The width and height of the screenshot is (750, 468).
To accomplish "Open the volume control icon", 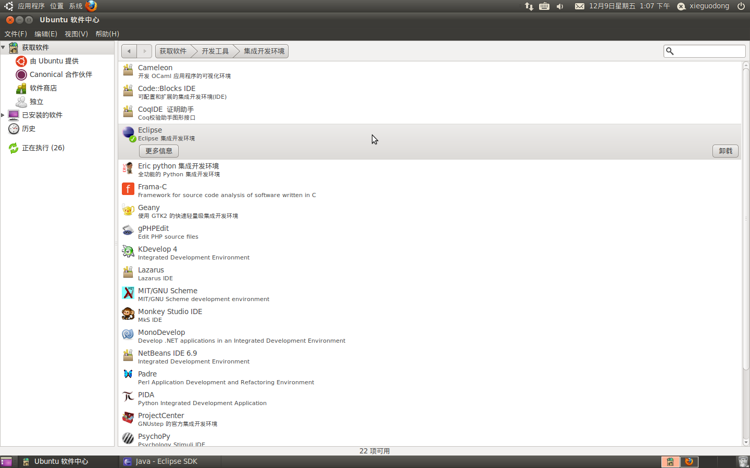I will click(x=560, y=6).
